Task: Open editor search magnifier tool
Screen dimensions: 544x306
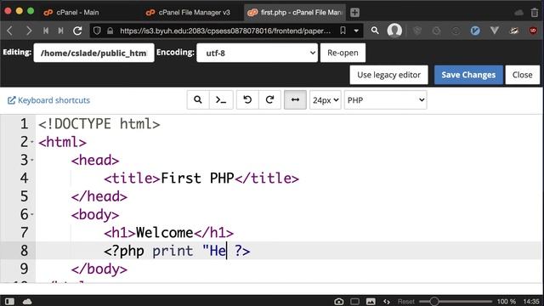Action: (x=198, y=100)
